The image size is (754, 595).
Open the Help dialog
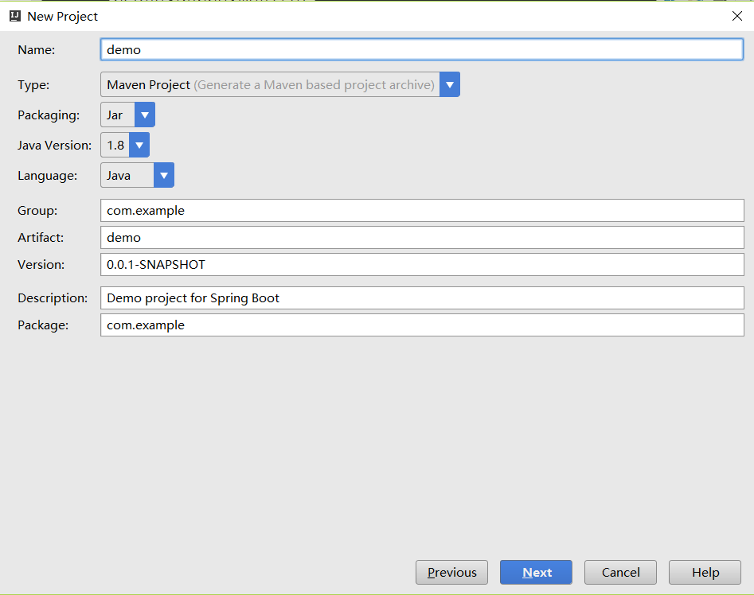click(x=705, y=572)
